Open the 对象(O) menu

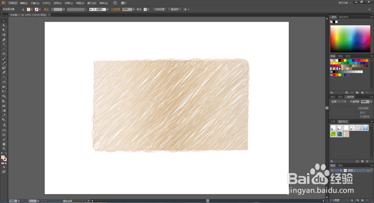pos(35,3)
